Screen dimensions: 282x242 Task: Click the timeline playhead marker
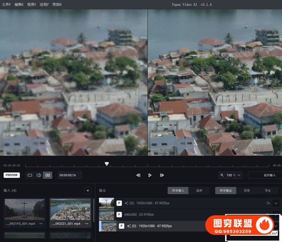pos(107,164)
